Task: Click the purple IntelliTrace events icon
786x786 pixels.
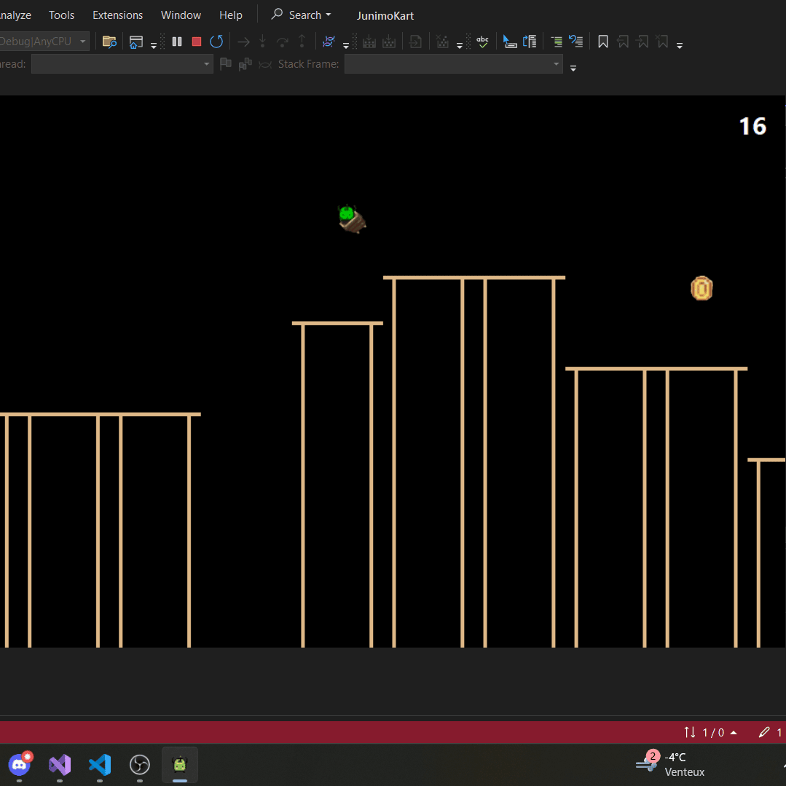Action: click(329, 42)
